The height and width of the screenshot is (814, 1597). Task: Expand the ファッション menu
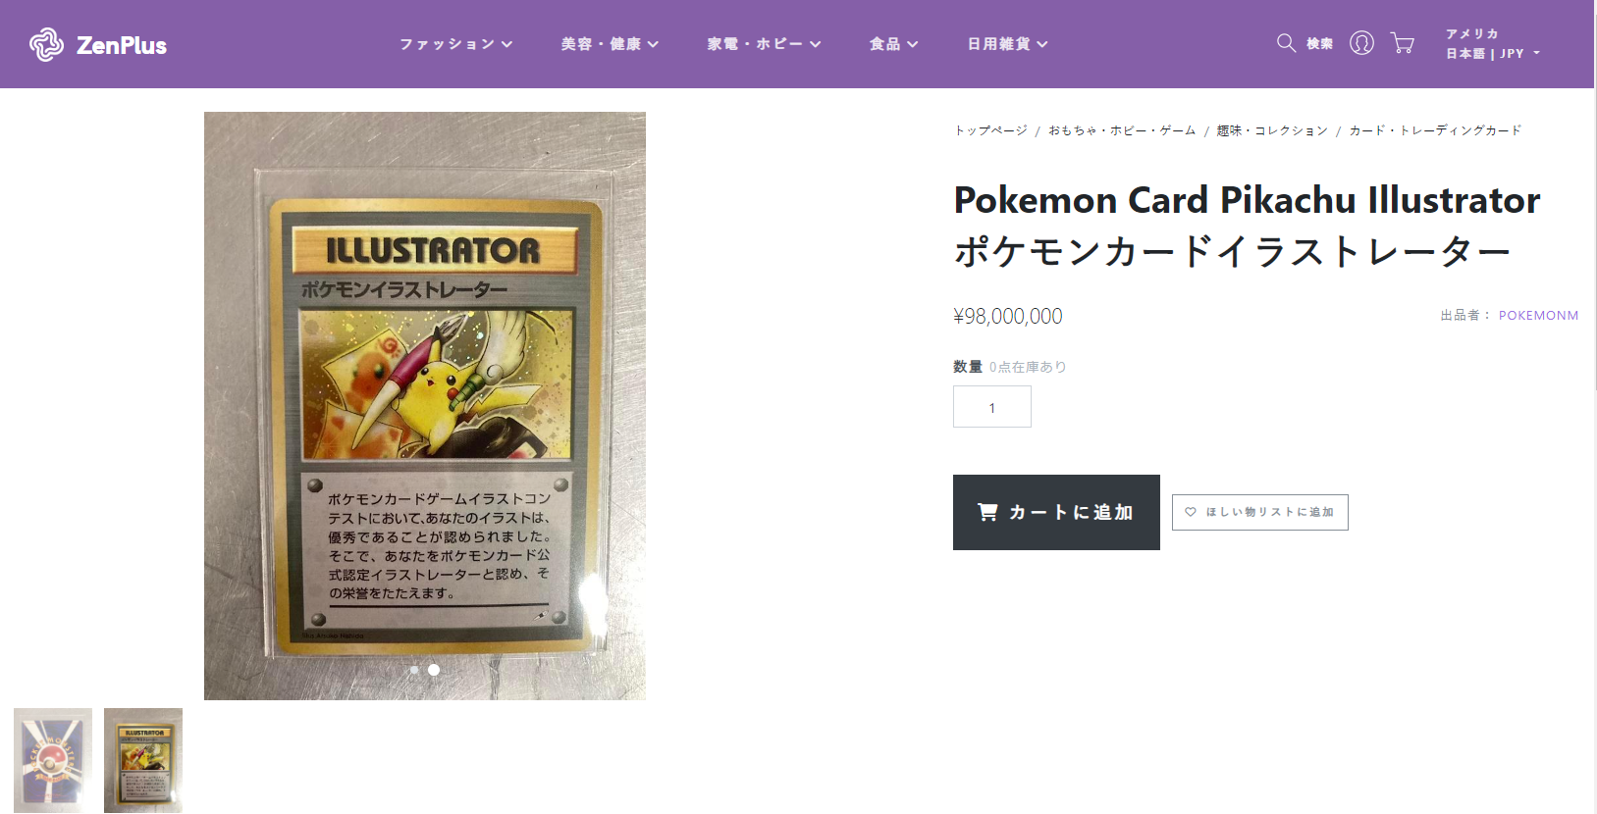(455, 44)
